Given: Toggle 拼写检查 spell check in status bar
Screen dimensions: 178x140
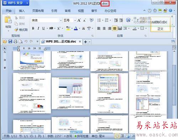Looking at the screenshot, I should click(82, 136).
